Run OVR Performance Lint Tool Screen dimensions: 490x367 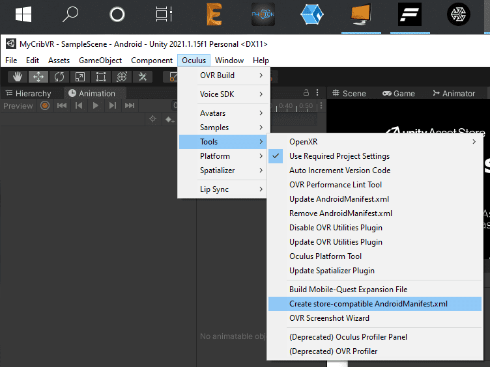(375, 185)
